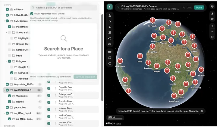
Task: Uncheck the Hepner Circl... waypoint checkbox
Action: (x=49, y=123)
